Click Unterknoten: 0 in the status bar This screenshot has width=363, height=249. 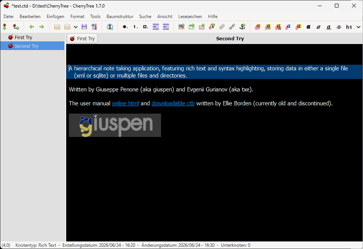pos(235,245)
